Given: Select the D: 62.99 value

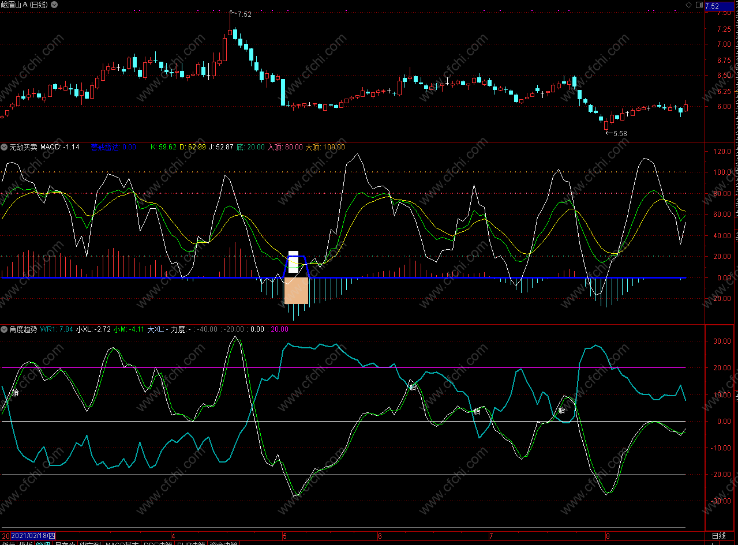Looking at the screenshot, I should tap(193, 147).
